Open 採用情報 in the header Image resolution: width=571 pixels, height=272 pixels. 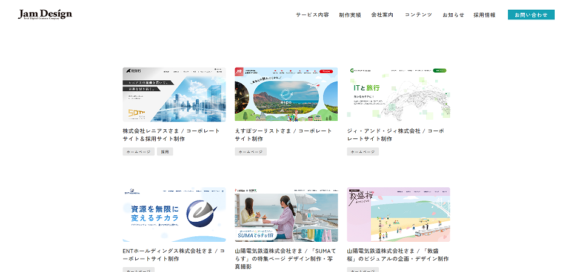pos(484,15)
